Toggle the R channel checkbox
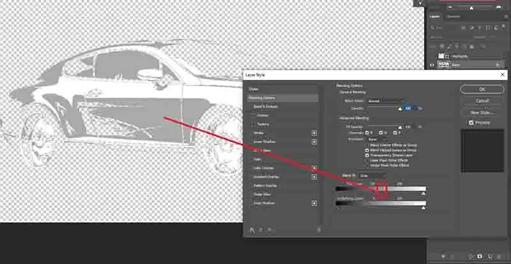The height and width of the screenshot is (264, 511). [367, 133]
